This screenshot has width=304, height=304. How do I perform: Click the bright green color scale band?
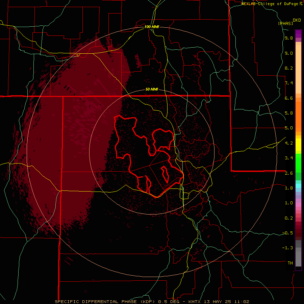click(298, 163)
